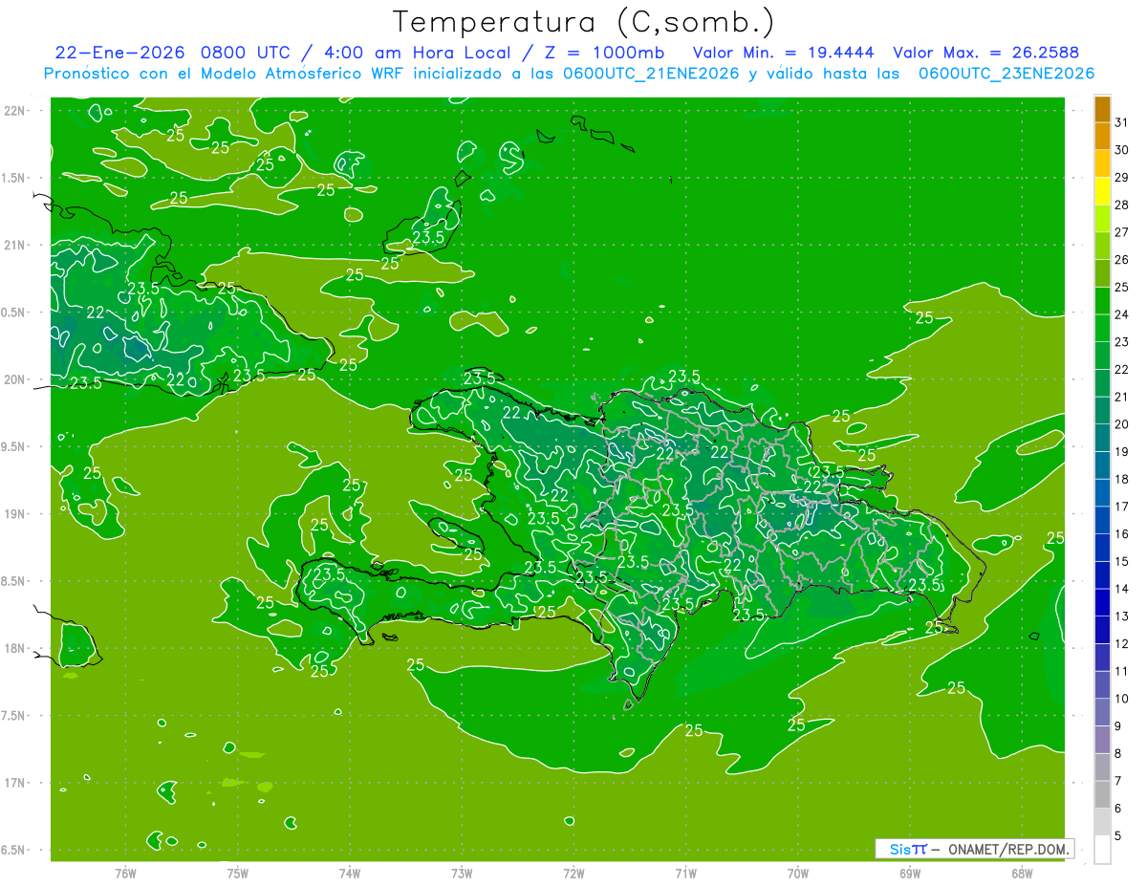Click the legend scale label '7'

pos(1118,781)
